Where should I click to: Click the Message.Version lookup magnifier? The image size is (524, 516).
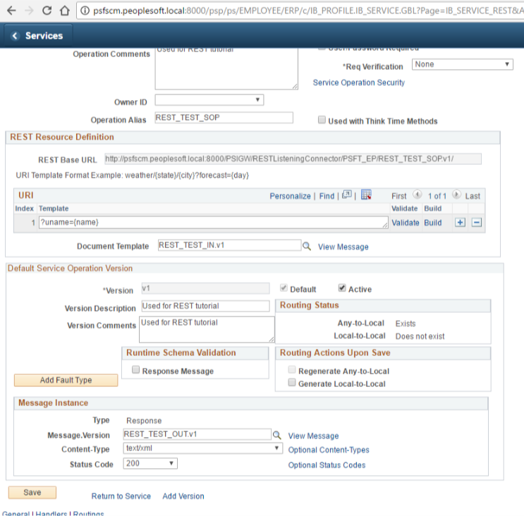[277, 436]
